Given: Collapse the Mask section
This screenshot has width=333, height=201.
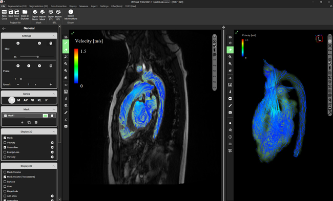Looking at the screenshot, I should tap(53, 109).
